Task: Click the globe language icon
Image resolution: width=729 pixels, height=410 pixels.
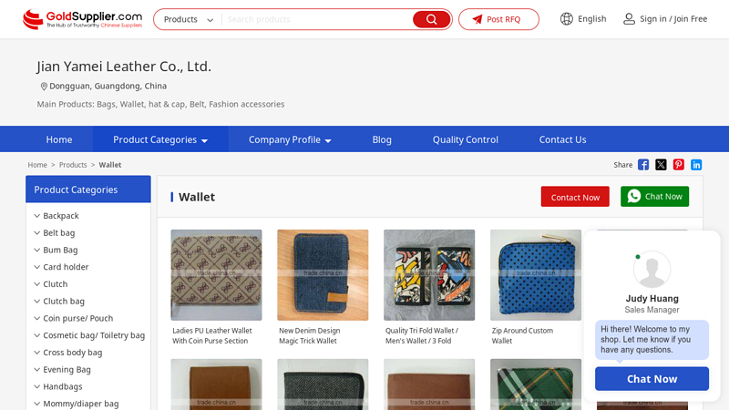Action: pos(566,19)
